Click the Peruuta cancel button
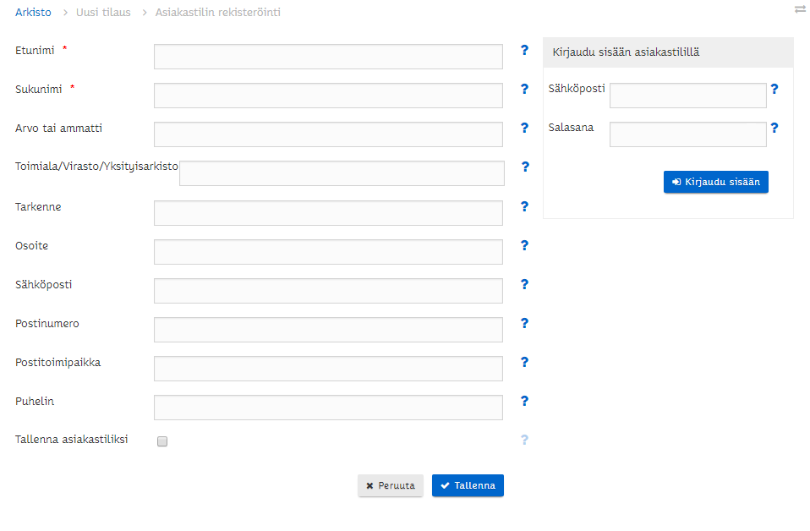This screenshot has height=531, width=810. point(390,486)
